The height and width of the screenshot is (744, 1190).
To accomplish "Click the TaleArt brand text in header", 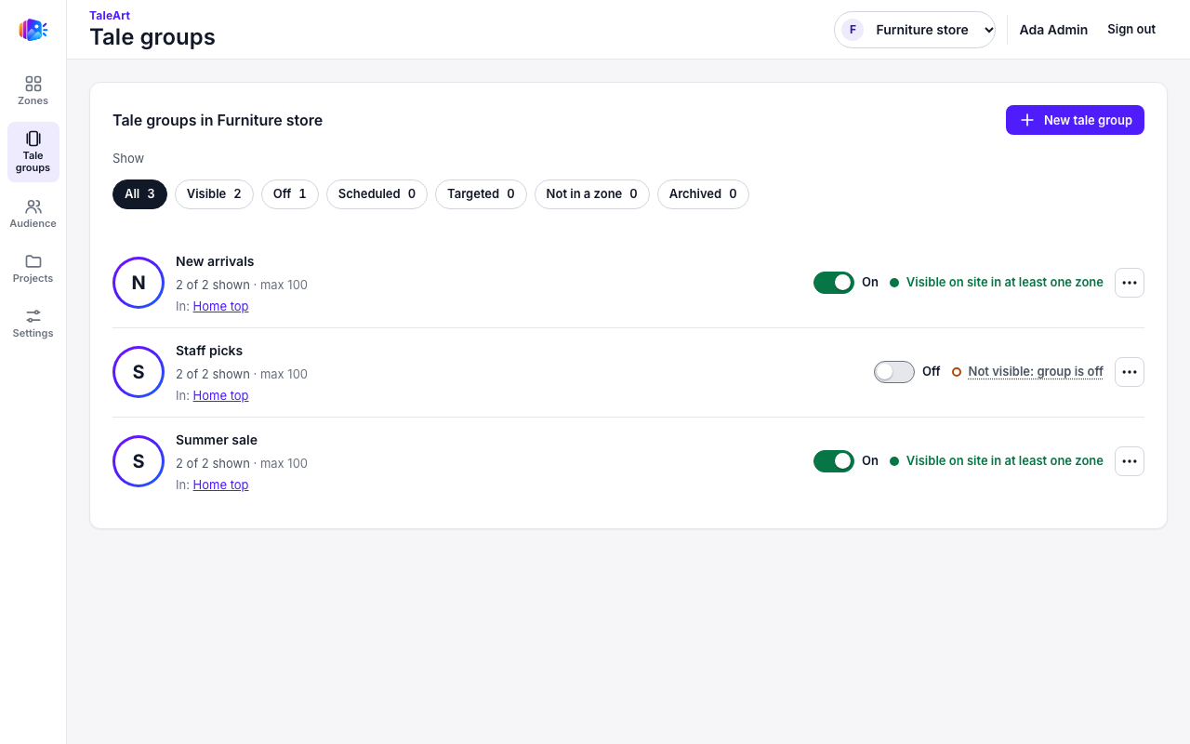I will [110, 15].
